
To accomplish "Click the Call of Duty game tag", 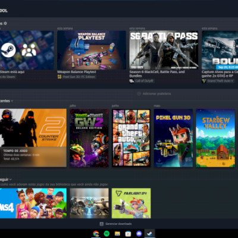I will tap(144, 81).
